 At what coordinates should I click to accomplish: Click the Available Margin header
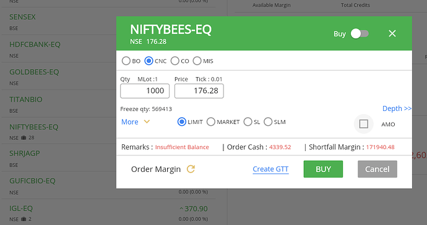pyautogui.click(x=272, y=5)
